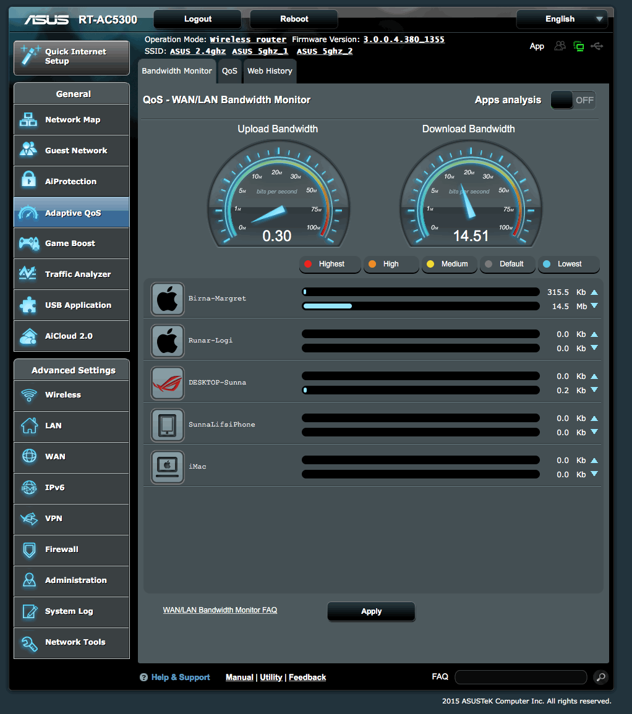
Task: Launch Game Boost
Action: (71, 243)
